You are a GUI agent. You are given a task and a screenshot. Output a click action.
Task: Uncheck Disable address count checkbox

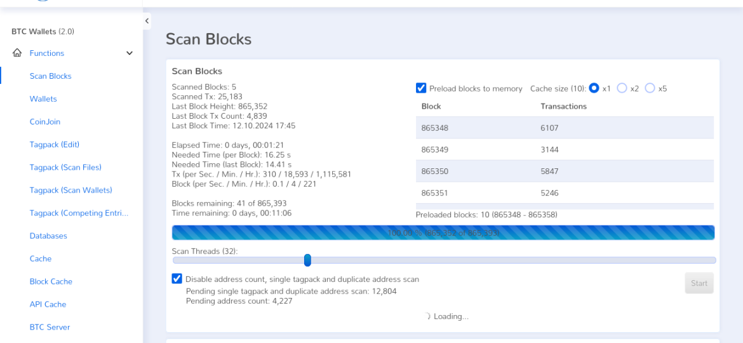point(177,279)
